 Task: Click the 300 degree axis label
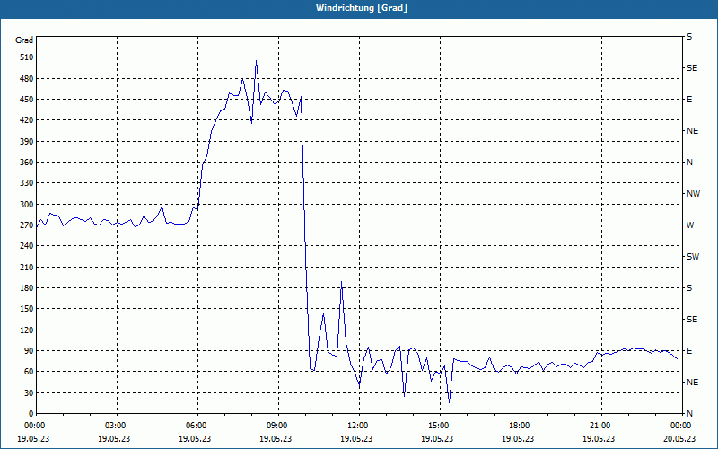click(x=28, y=205)
